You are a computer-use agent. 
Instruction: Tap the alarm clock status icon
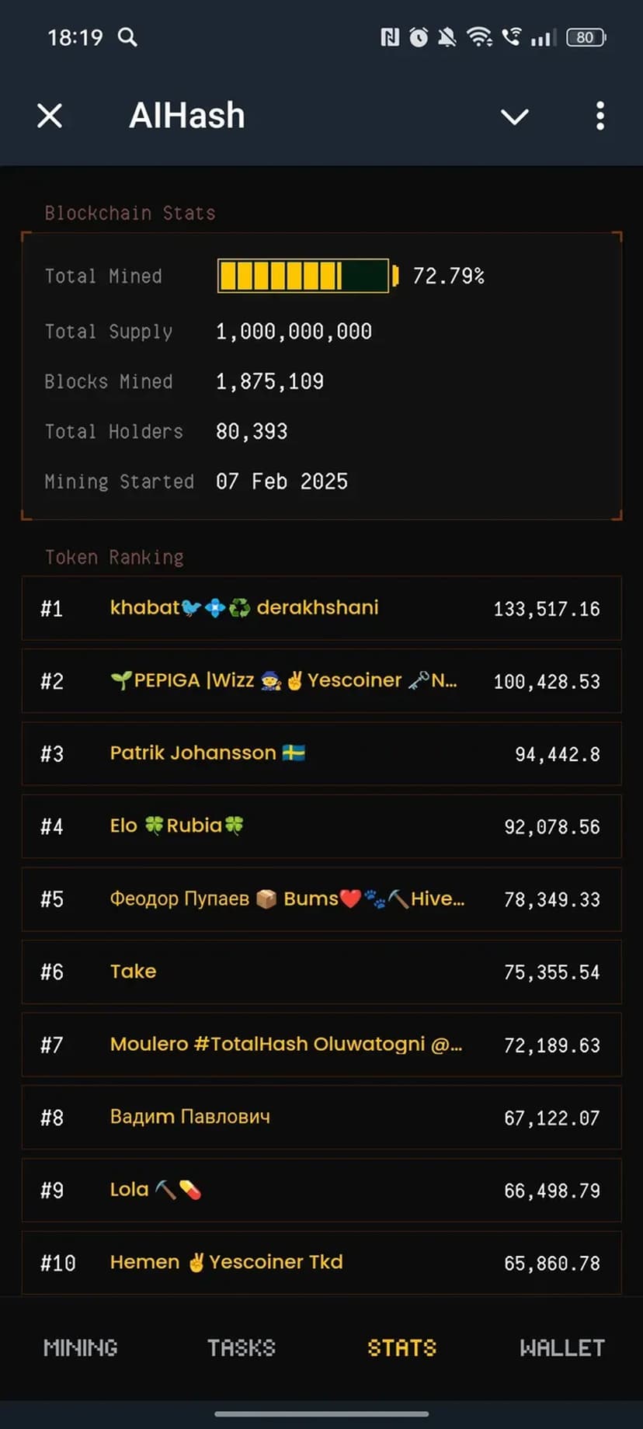419,37
